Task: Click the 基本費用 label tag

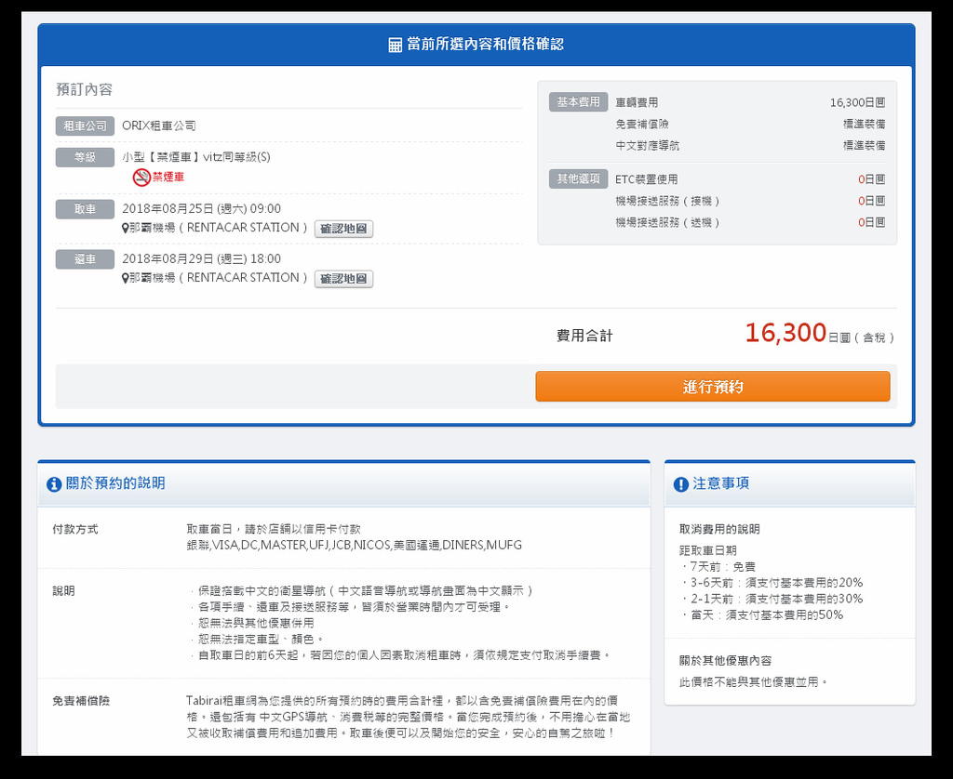Action: pos(578,102)
